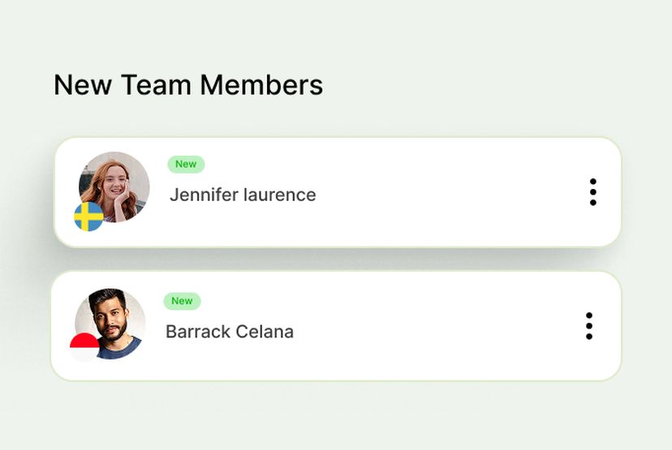The height and width of the screenshot is (450, 672).
Task: Select the New badge above Jennifer laurence
Action: 186,165
